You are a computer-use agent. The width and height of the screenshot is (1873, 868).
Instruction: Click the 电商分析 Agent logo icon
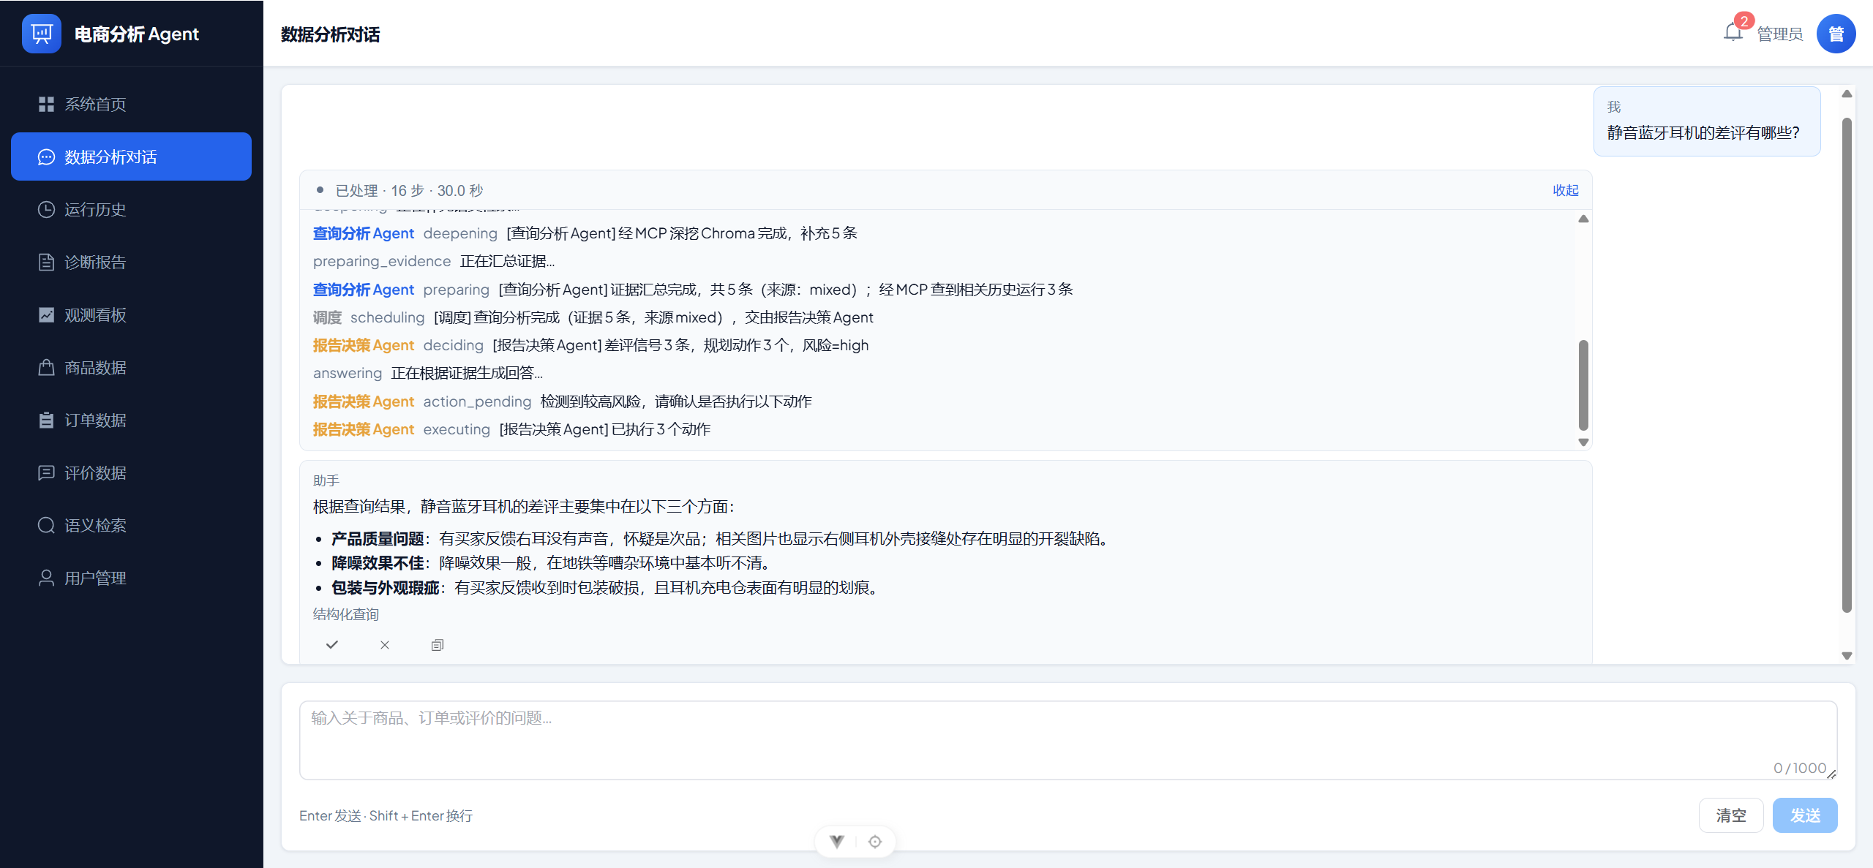[42, 34]
